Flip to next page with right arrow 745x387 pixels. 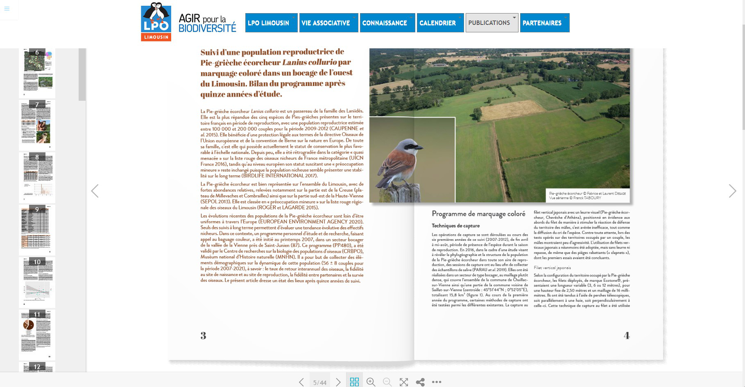pos(732,191)
